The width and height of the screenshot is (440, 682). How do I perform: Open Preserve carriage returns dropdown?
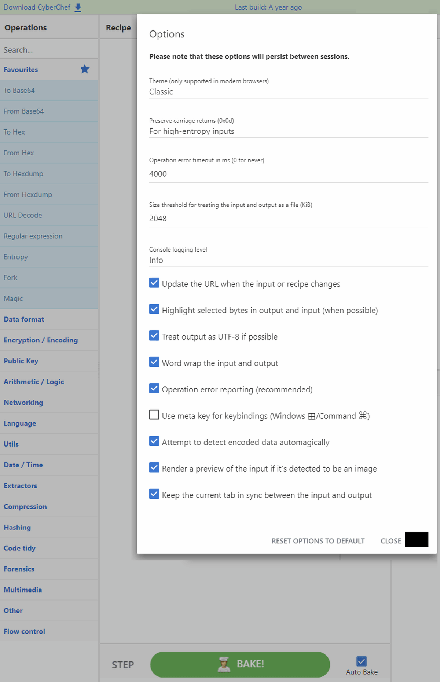(288, 131)
